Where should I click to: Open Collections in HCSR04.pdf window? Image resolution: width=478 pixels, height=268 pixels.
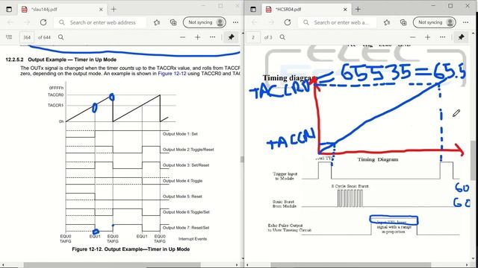[403, 22]
